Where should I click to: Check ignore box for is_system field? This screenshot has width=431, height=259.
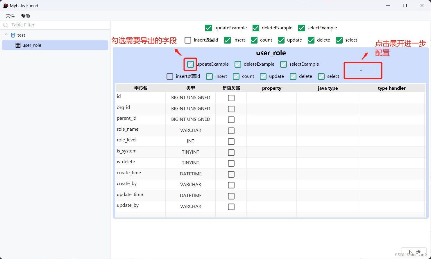point(231,152)
